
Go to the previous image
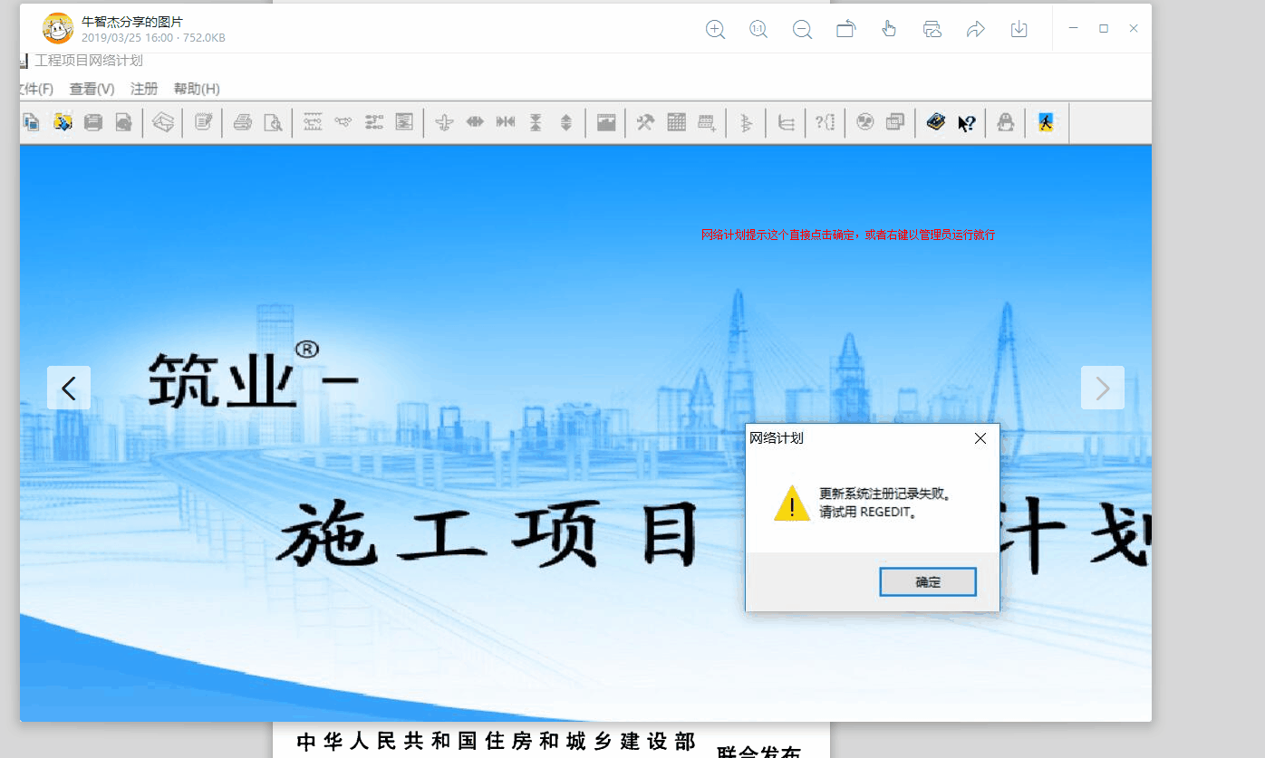pyautogui.click(x=69, y=388)
